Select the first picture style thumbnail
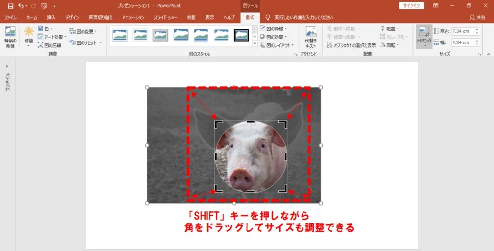Screen dimensions: 494x251 click(120, 35)
